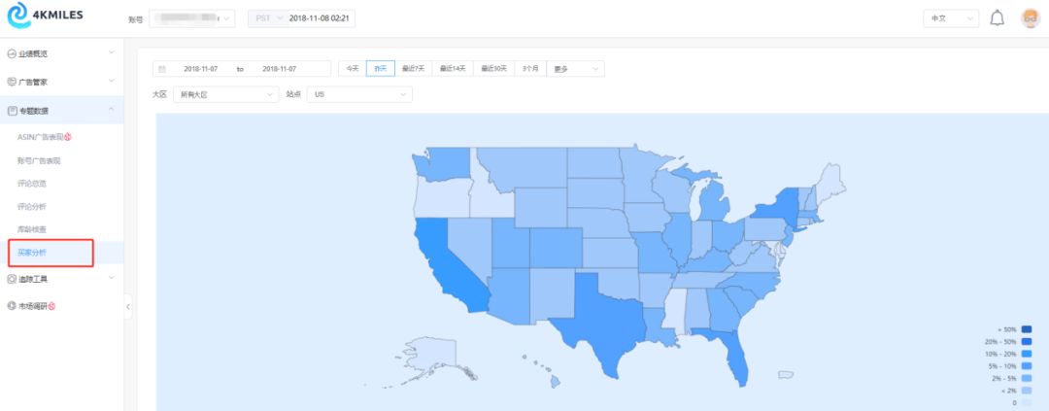This screenshot has width=1049, height=411.
Task: Open the notification bell
Action: point(997,18)
